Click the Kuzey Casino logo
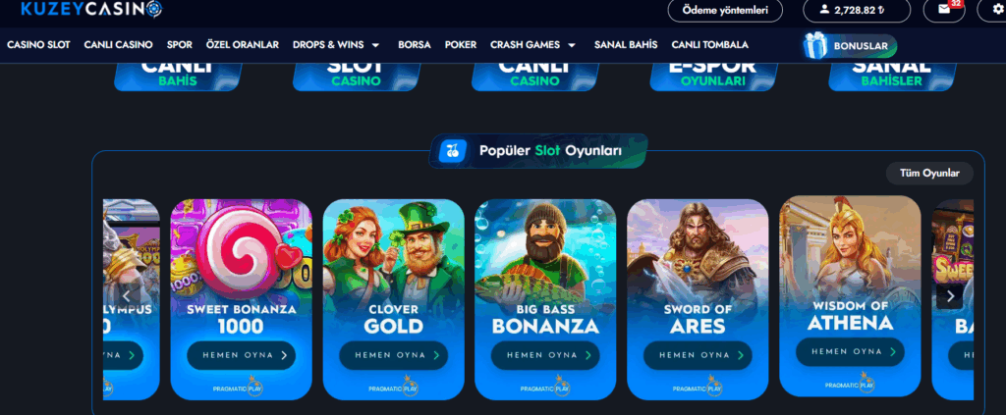This screenshot has height=415, width=1006. click(x=90, y=9)
